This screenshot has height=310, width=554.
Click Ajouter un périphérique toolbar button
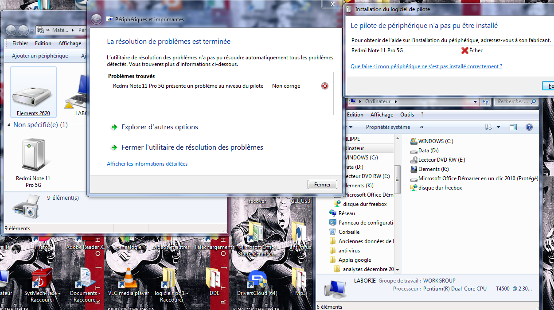40,56
